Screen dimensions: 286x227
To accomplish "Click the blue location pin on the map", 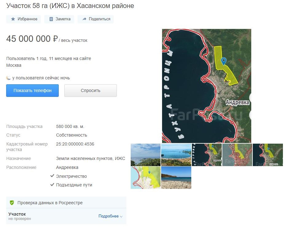I will (224, 61).
